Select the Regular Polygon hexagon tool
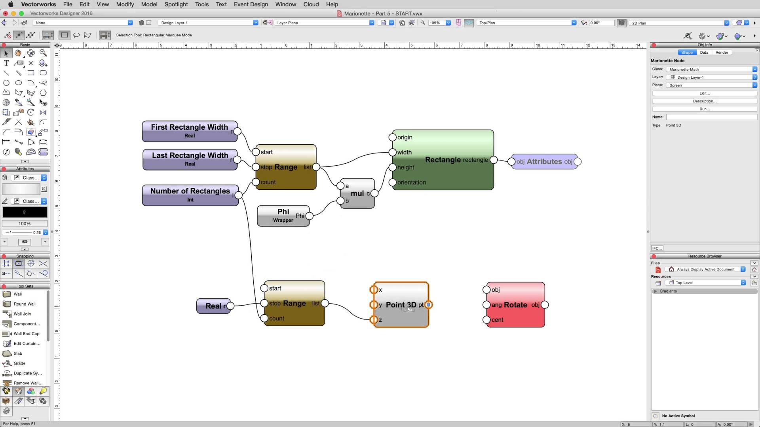Image resolution: width=760 pixels, height=427 pixels. click(x=43, y=93)
